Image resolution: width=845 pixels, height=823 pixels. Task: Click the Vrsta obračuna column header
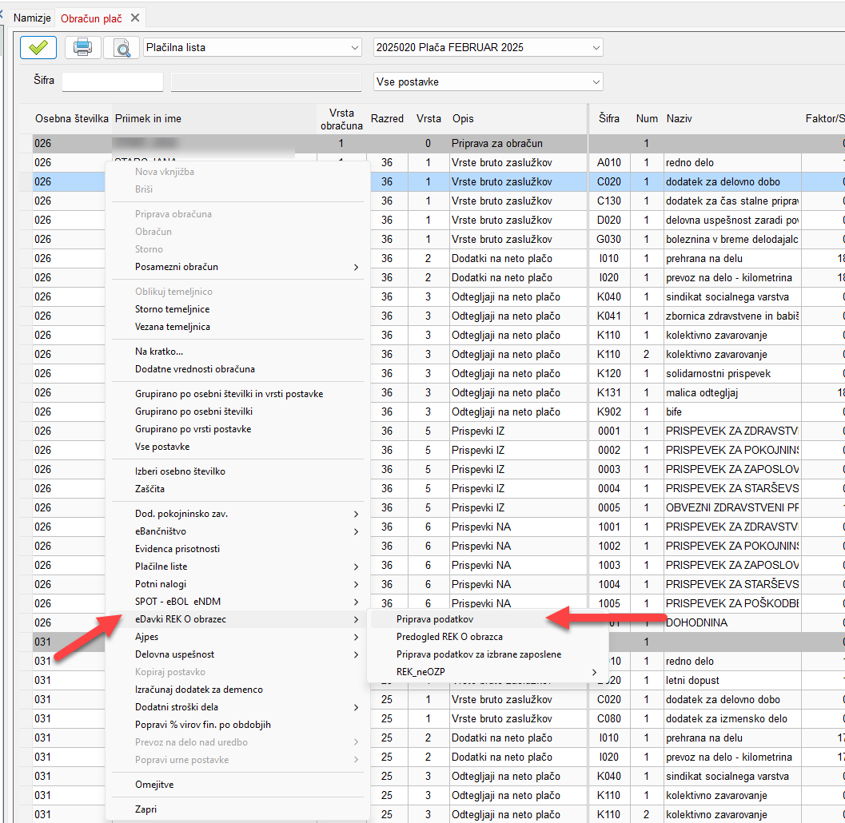341,119
